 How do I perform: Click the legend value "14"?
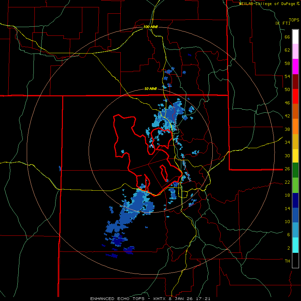point(287,208)
